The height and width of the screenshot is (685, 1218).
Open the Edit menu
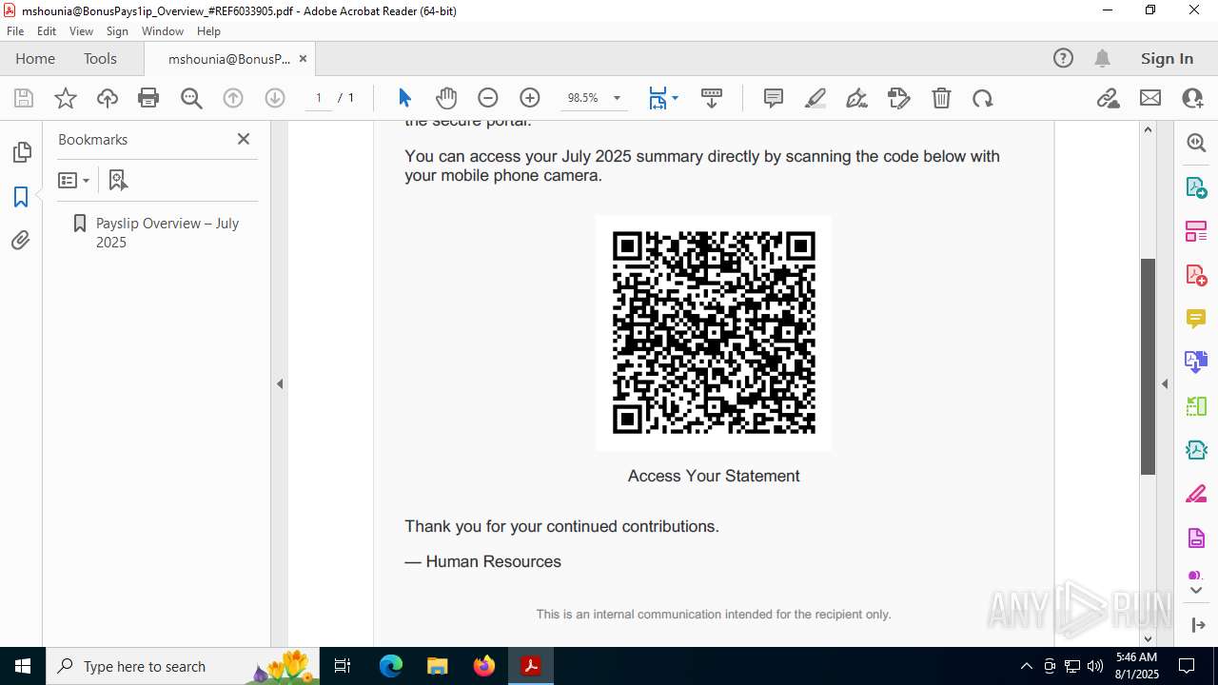tap(47, 31)
